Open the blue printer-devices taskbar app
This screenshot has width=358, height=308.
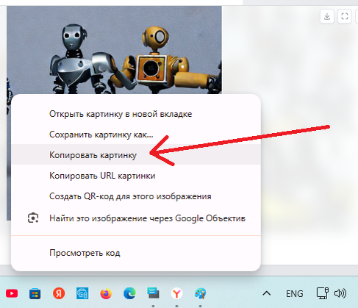click(82, 293)
